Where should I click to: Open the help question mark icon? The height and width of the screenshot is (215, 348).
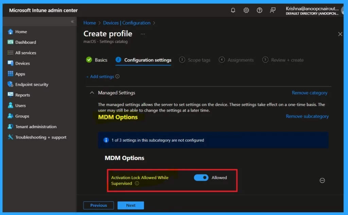click(259, 10)
